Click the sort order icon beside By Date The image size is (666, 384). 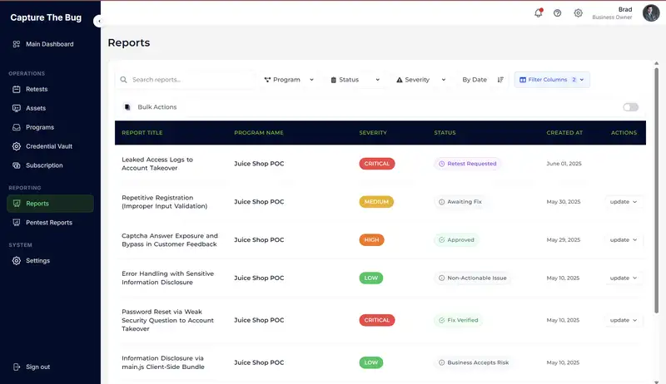500,80
